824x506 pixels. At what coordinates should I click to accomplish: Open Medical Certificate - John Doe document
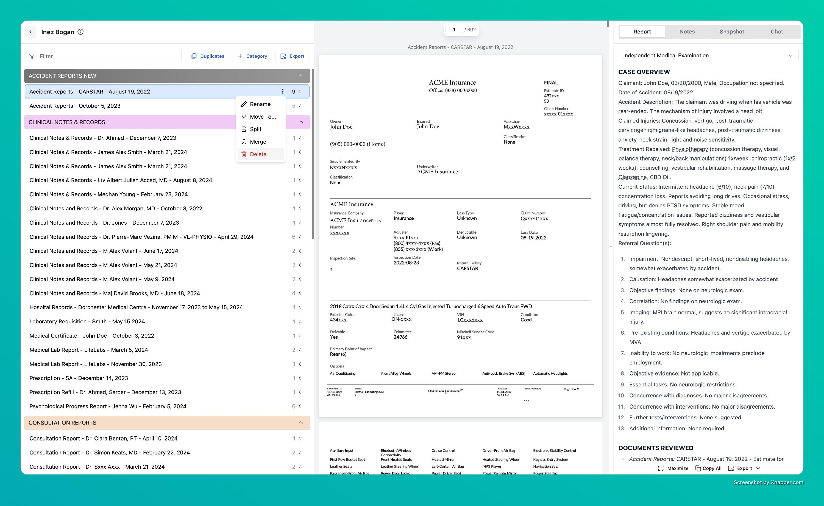pyautogui.click(x=91, y=336)
